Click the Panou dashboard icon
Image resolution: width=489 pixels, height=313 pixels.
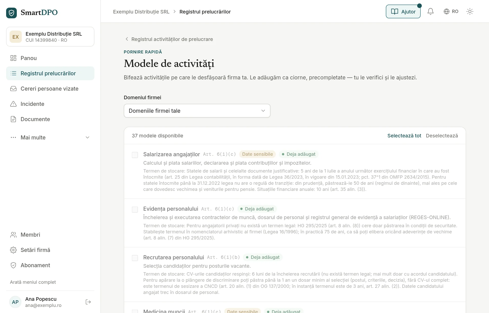(x=13, y=58)
